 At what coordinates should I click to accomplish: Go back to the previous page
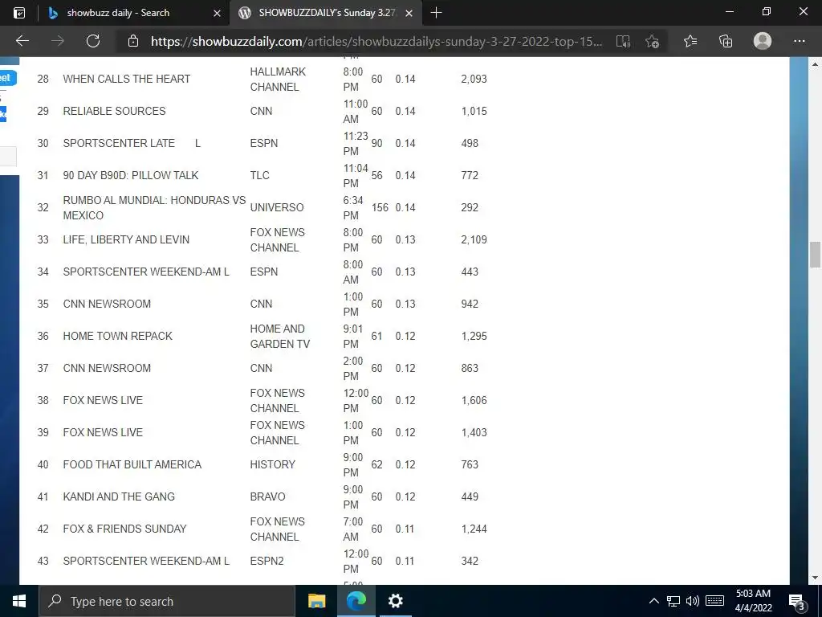coord(22,41)
